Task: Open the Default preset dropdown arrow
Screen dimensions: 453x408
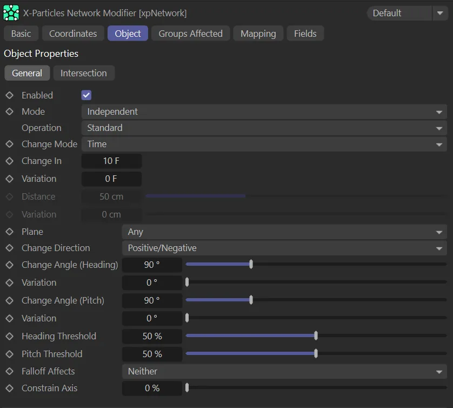Action: coord(439,14)
